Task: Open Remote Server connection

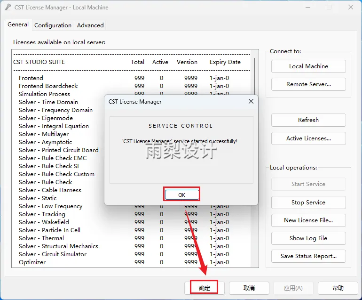Action: [x=308, y=84]
